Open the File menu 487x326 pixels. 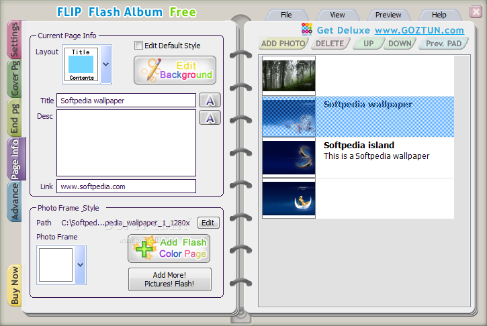[286, 15]
